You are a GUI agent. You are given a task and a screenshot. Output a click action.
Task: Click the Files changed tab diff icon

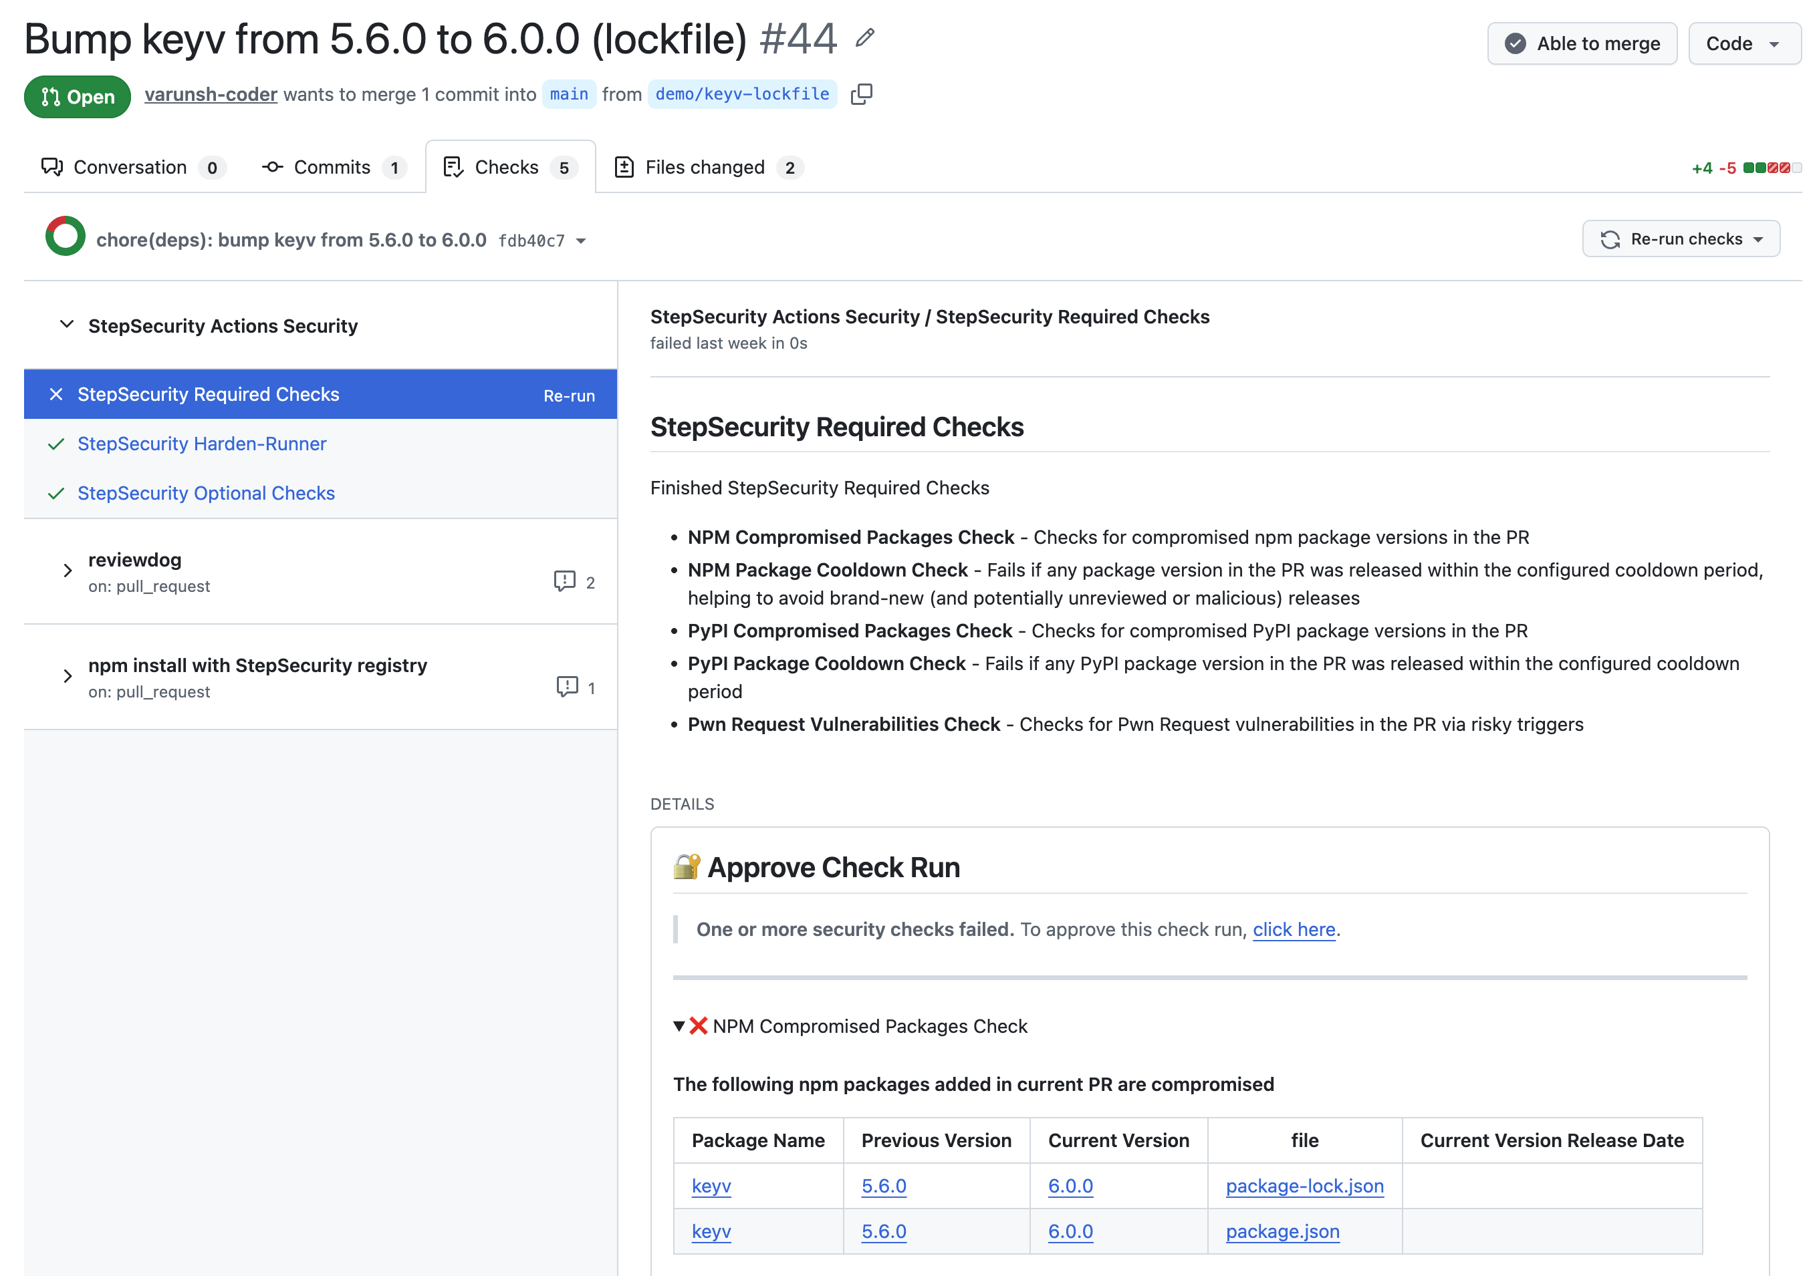pyautogui.click(x=624, y=166)
